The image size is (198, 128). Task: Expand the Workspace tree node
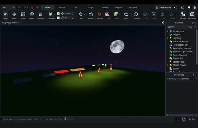point(168,31)
